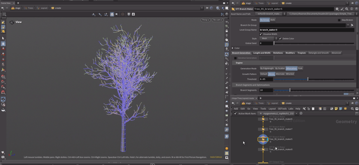Click the network editor wrench icon
Image resolution: width=359 pixels, height=165 pixels.
point(304,109)
